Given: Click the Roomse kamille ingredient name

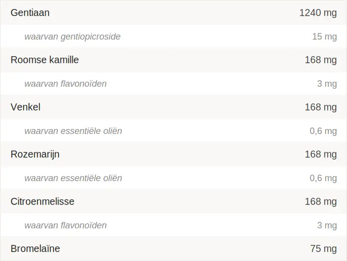Looking at the screenshot, I should 45,60.
